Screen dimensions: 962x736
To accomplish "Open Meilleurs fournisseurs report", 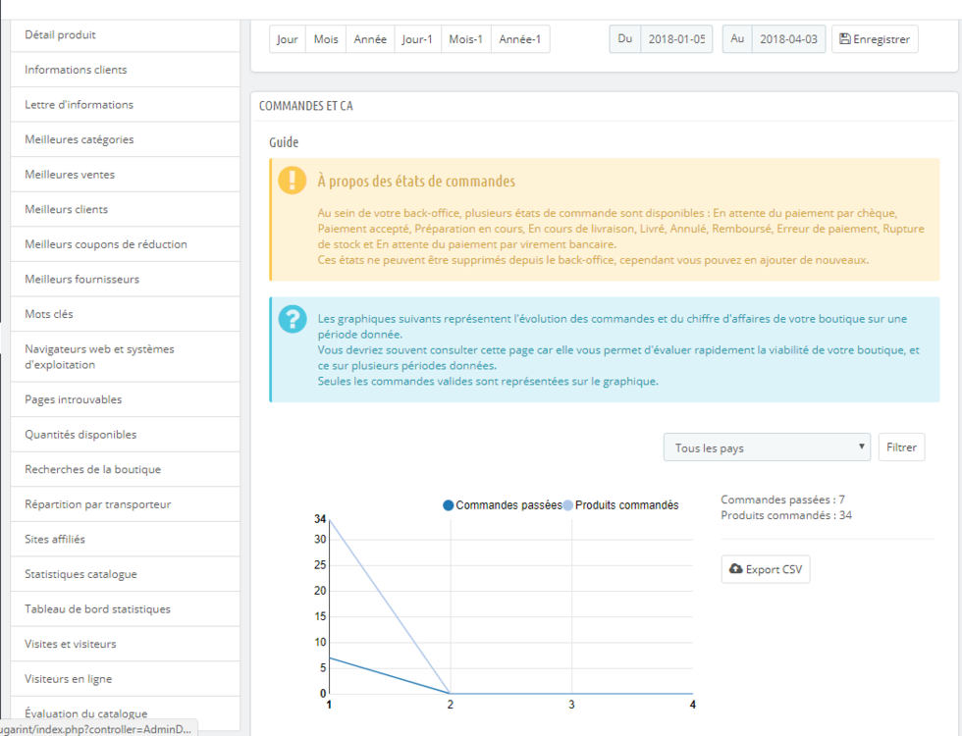I will coord(126,279).
